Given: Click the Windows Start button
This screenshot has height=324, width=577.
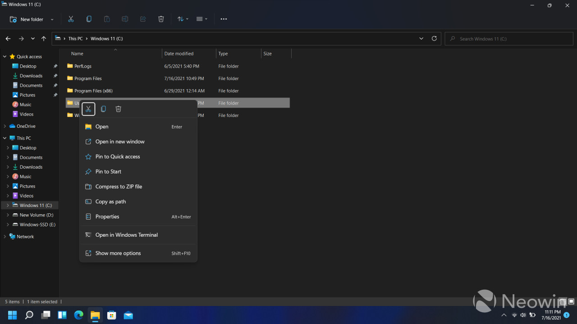Looking at the screenshot, I should pos(12,315).
